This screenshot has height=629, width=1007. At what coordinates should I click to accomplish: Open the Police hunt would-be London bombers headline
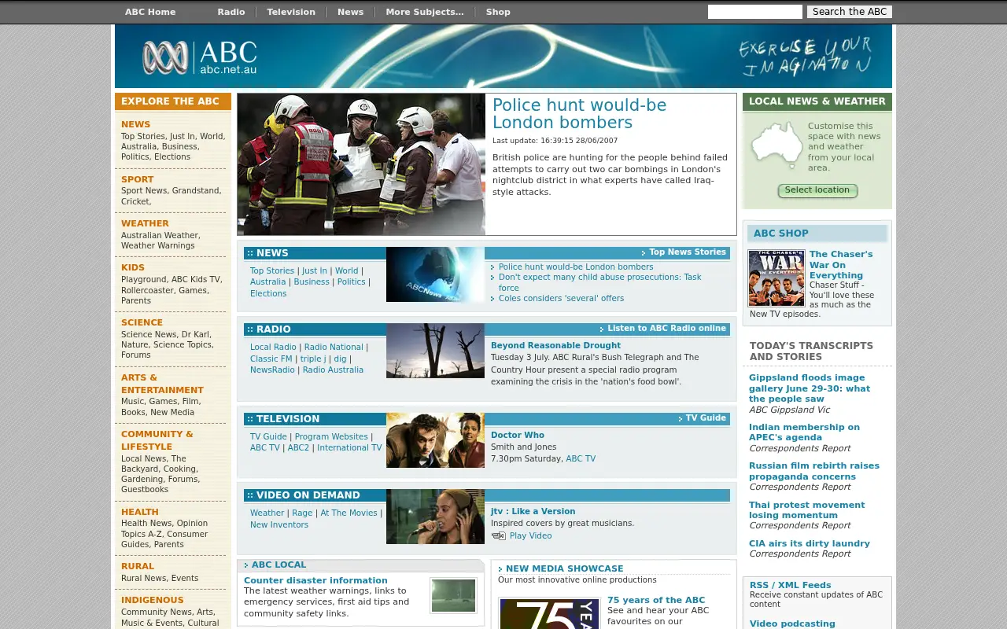click(579, 114)
